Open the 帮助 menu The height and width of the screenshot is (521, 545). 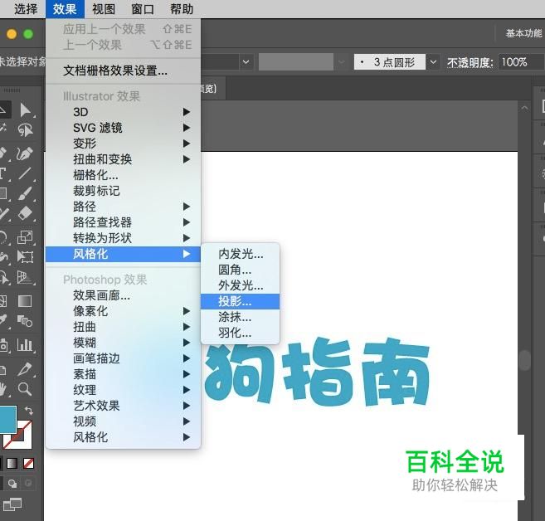[x=182, y=8]
